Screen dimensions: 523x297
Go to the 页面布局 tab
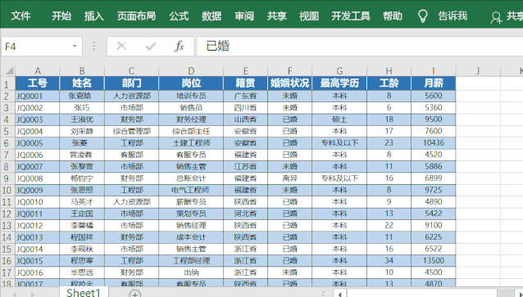click(136, 16)
